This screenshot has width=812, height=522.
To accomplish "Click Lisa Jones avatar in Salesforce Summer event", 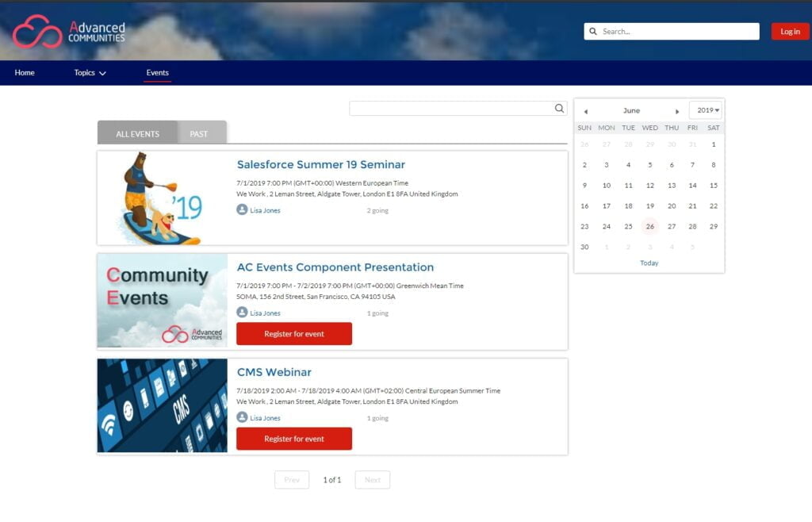I will 242,209.
